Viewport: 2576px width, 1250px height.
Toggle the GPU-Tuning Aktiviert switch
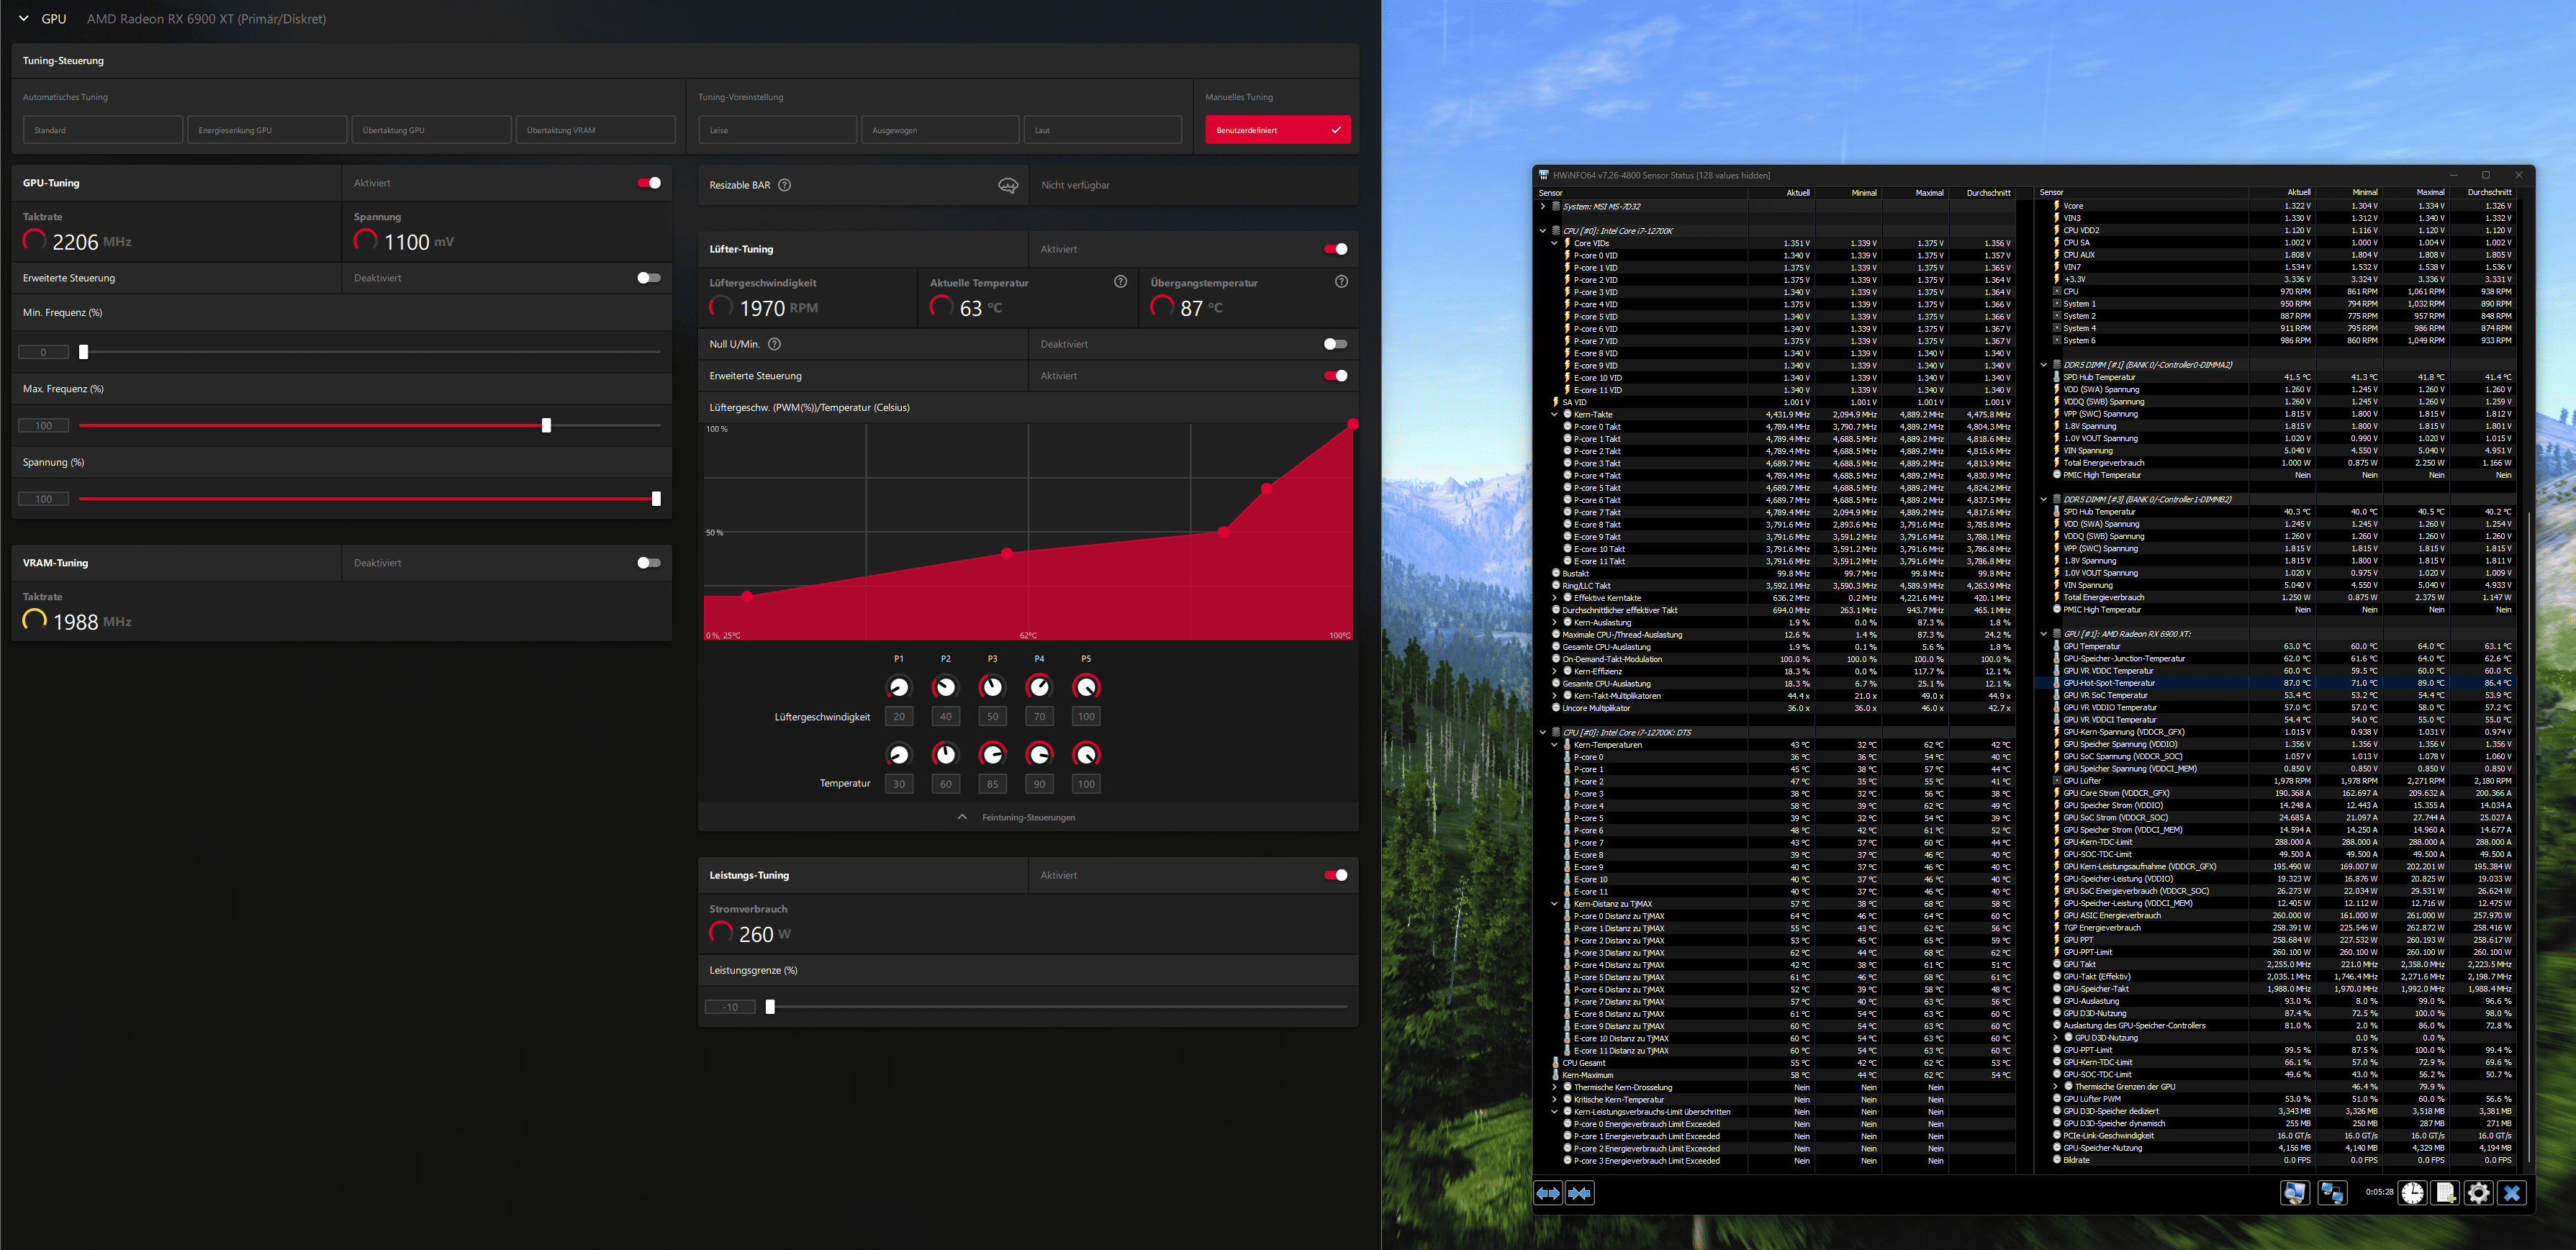(x=649, y=183)
